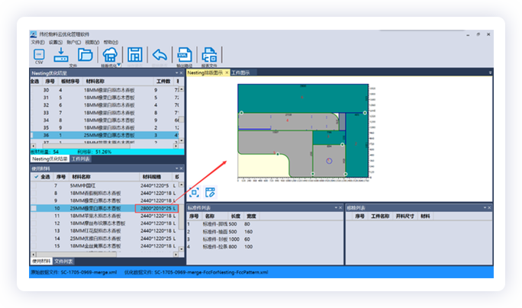Click the floppy disk save icon

point(135,55)
